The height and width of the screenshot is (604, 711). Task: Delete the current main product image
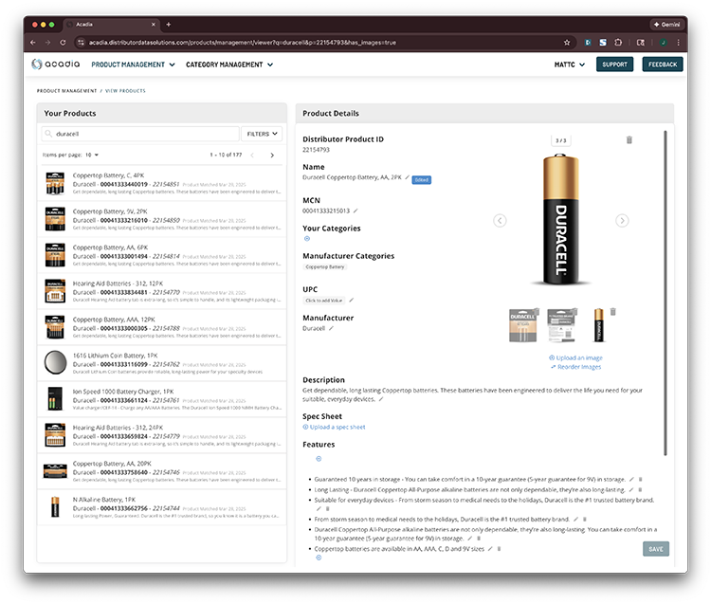pyautogui.click(x=629, y=139)
